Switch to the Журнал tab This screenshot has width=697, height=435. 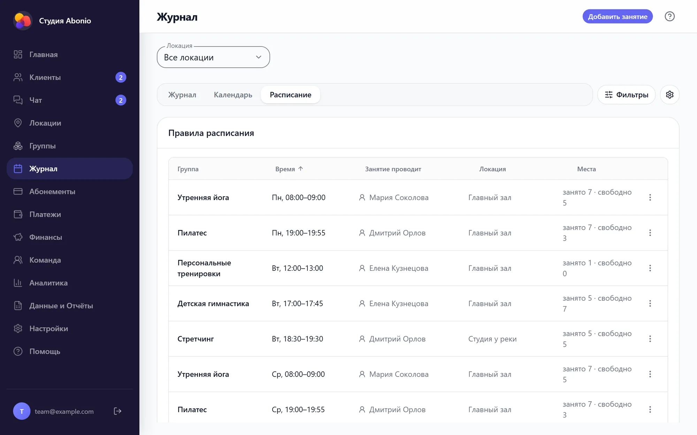point(182,95)
